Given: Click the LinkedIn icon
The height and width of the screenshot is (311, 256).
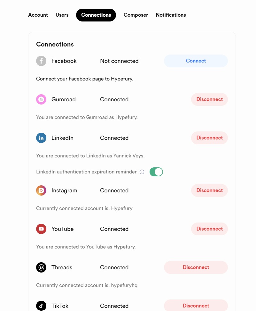Looking at the screenshot, I should point(41,138).
